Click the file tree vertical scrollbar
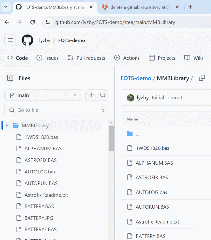The image size is (211, 240). [111, 138]
